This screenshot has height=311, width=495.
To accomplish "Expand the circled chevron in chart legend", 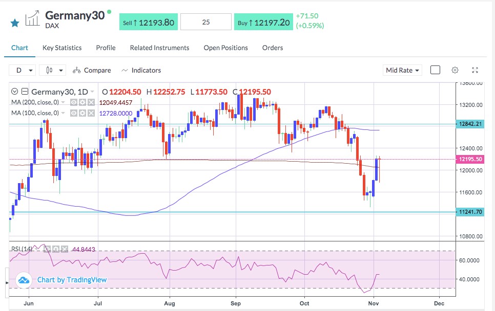I will point(14,92).
